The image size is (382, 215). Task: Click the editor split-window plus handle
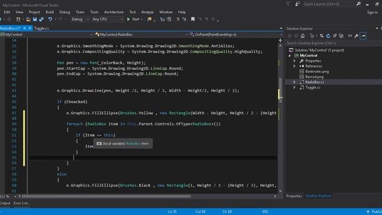pos(281,41)
